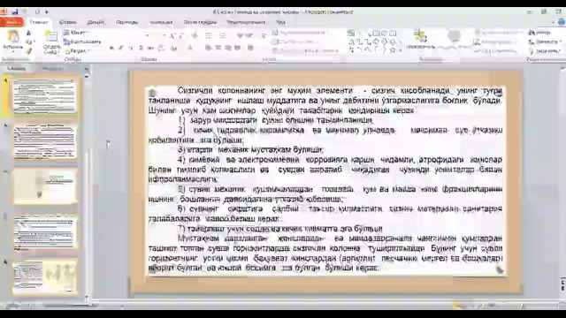The height and width of the screenshot is (318, 566).
Task: Select the third slide thumbnail with pencil
Action: (44, 186)
